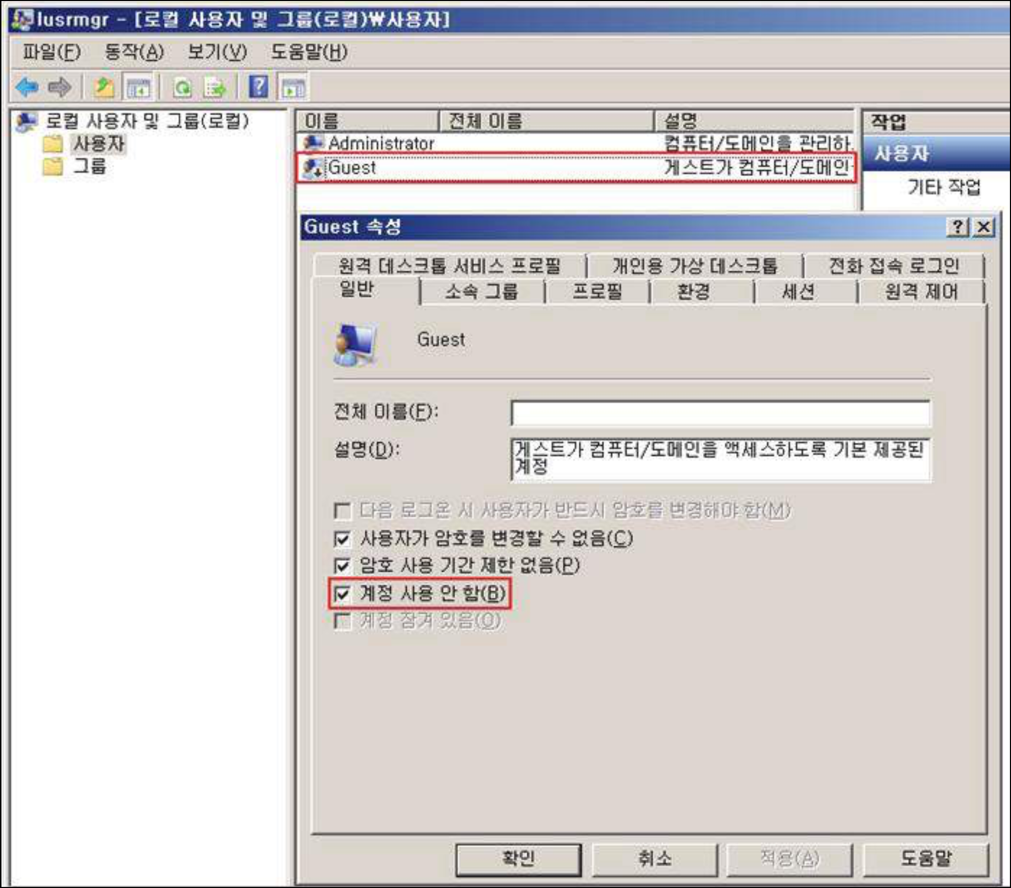Toggle 암호 사용 기간 제한 없음 checkbox
The image size is (1011, 888).
[342, 565]
